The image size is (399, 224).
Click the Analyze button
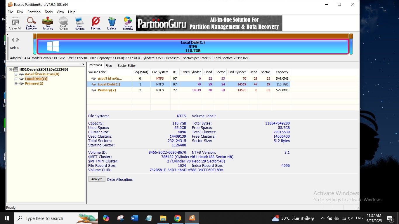pyautogui.click(x=97, y=179)
